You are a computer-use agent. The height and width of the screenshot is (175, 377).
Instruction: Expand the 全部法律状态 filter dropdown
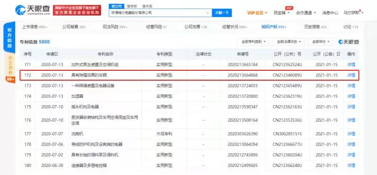[288, 42]
